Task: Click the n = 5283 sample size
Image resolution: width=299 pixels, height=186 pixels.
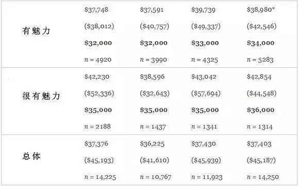Action: click(x=260, y=60)
